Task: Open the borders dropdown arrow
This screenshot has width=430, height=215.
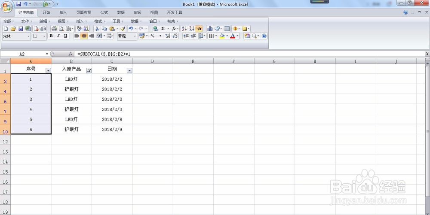Action: coord(216,36)
